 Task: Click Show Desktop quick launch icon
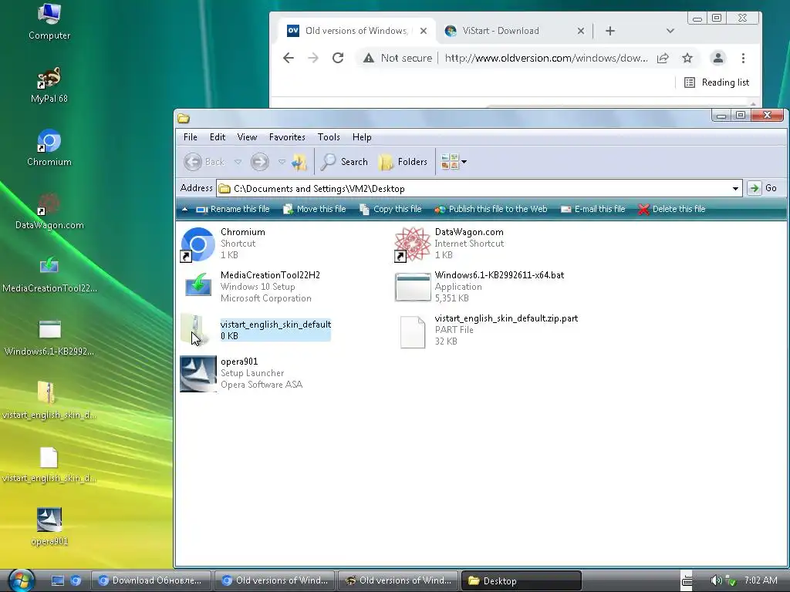click(58, 580)
